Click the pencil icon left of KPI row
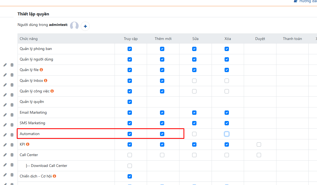The width and height of the screenshot is (317, 185). coord(5,145)
